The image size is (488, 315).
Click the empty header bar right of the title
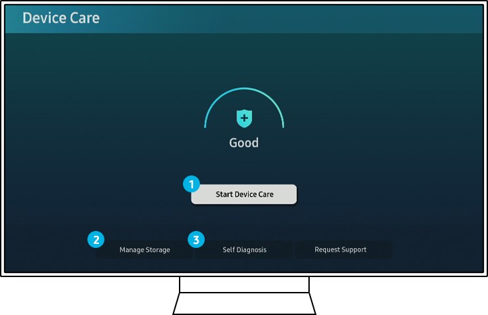click(x=305, y=18)
